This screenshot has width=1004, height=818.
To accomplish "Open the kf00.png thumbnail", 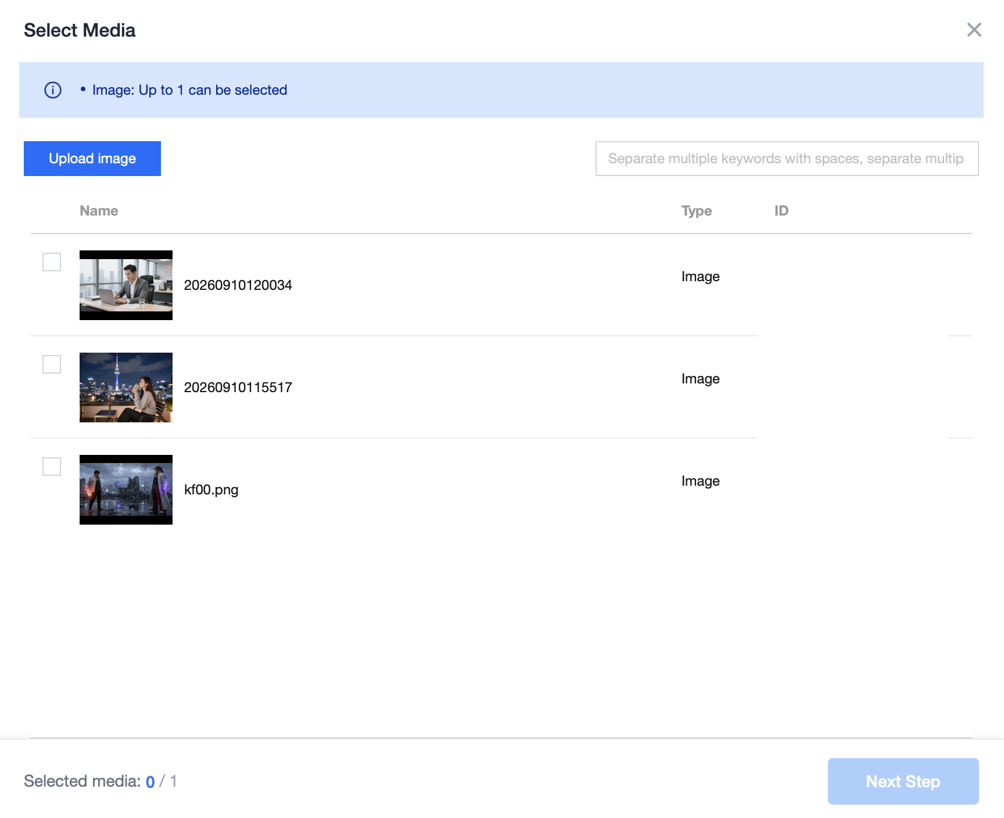I will [126, 490].
